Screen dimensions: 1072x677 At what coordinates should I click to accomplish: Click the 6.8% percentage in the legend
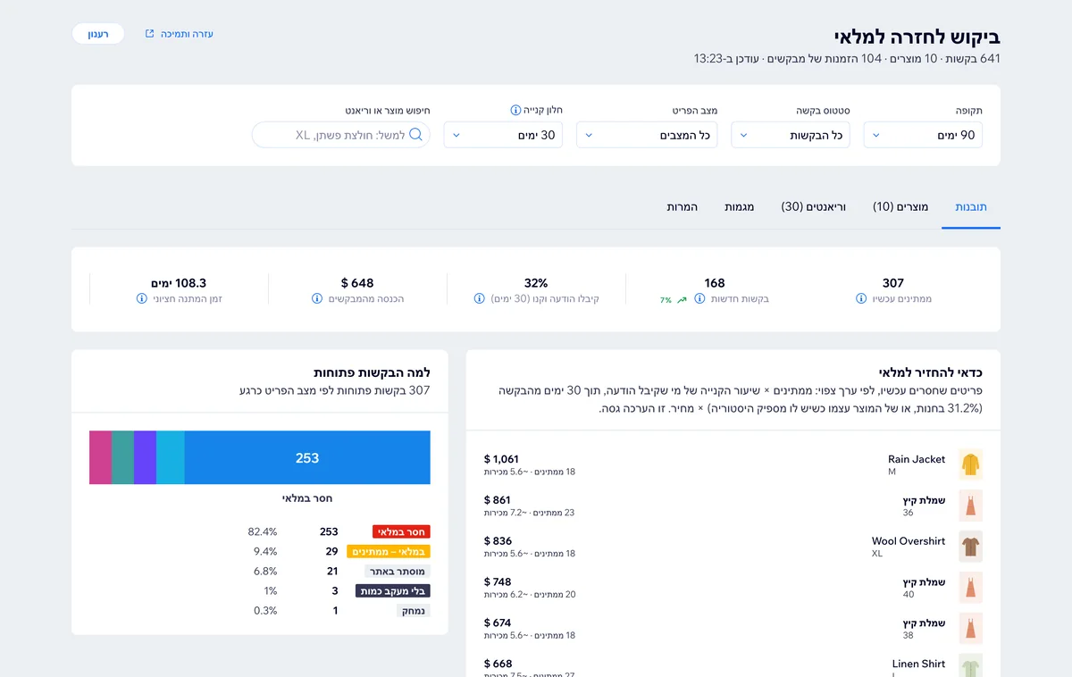point(265,572)
